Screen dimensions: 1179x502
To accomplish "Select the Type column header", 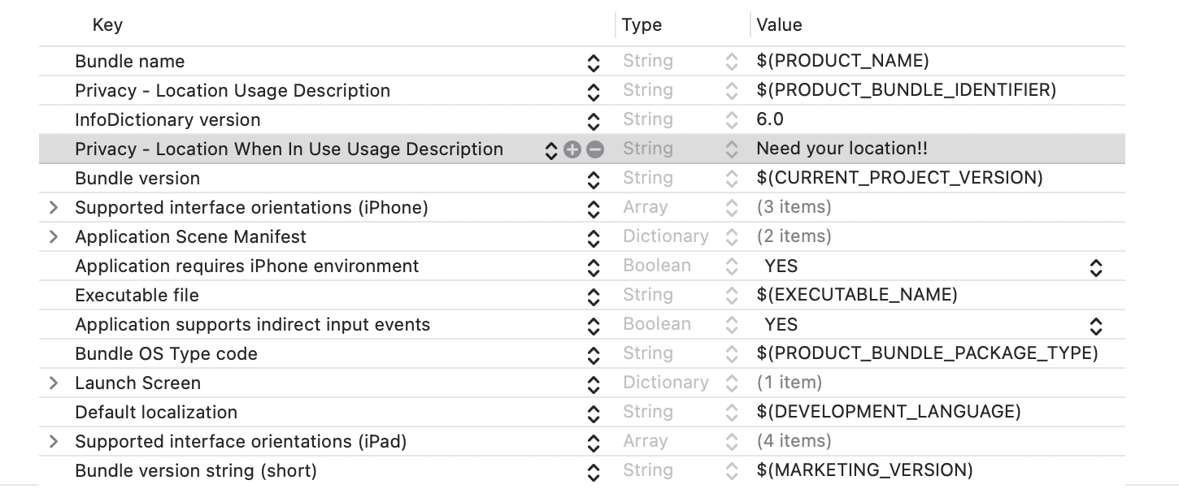I will 642,24.
